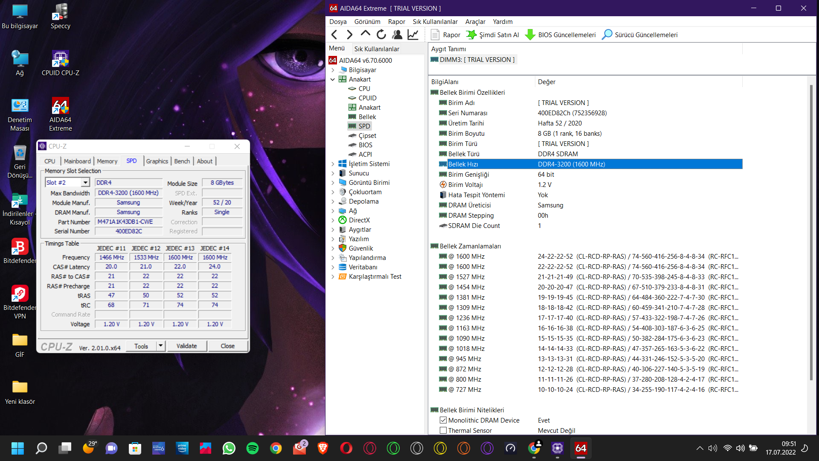Select the Çipset tree item

(367, 136)
